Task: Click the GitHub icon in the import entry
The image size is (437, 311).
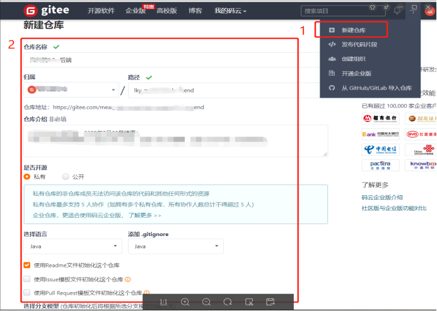Action: click(x=332, y=88)
